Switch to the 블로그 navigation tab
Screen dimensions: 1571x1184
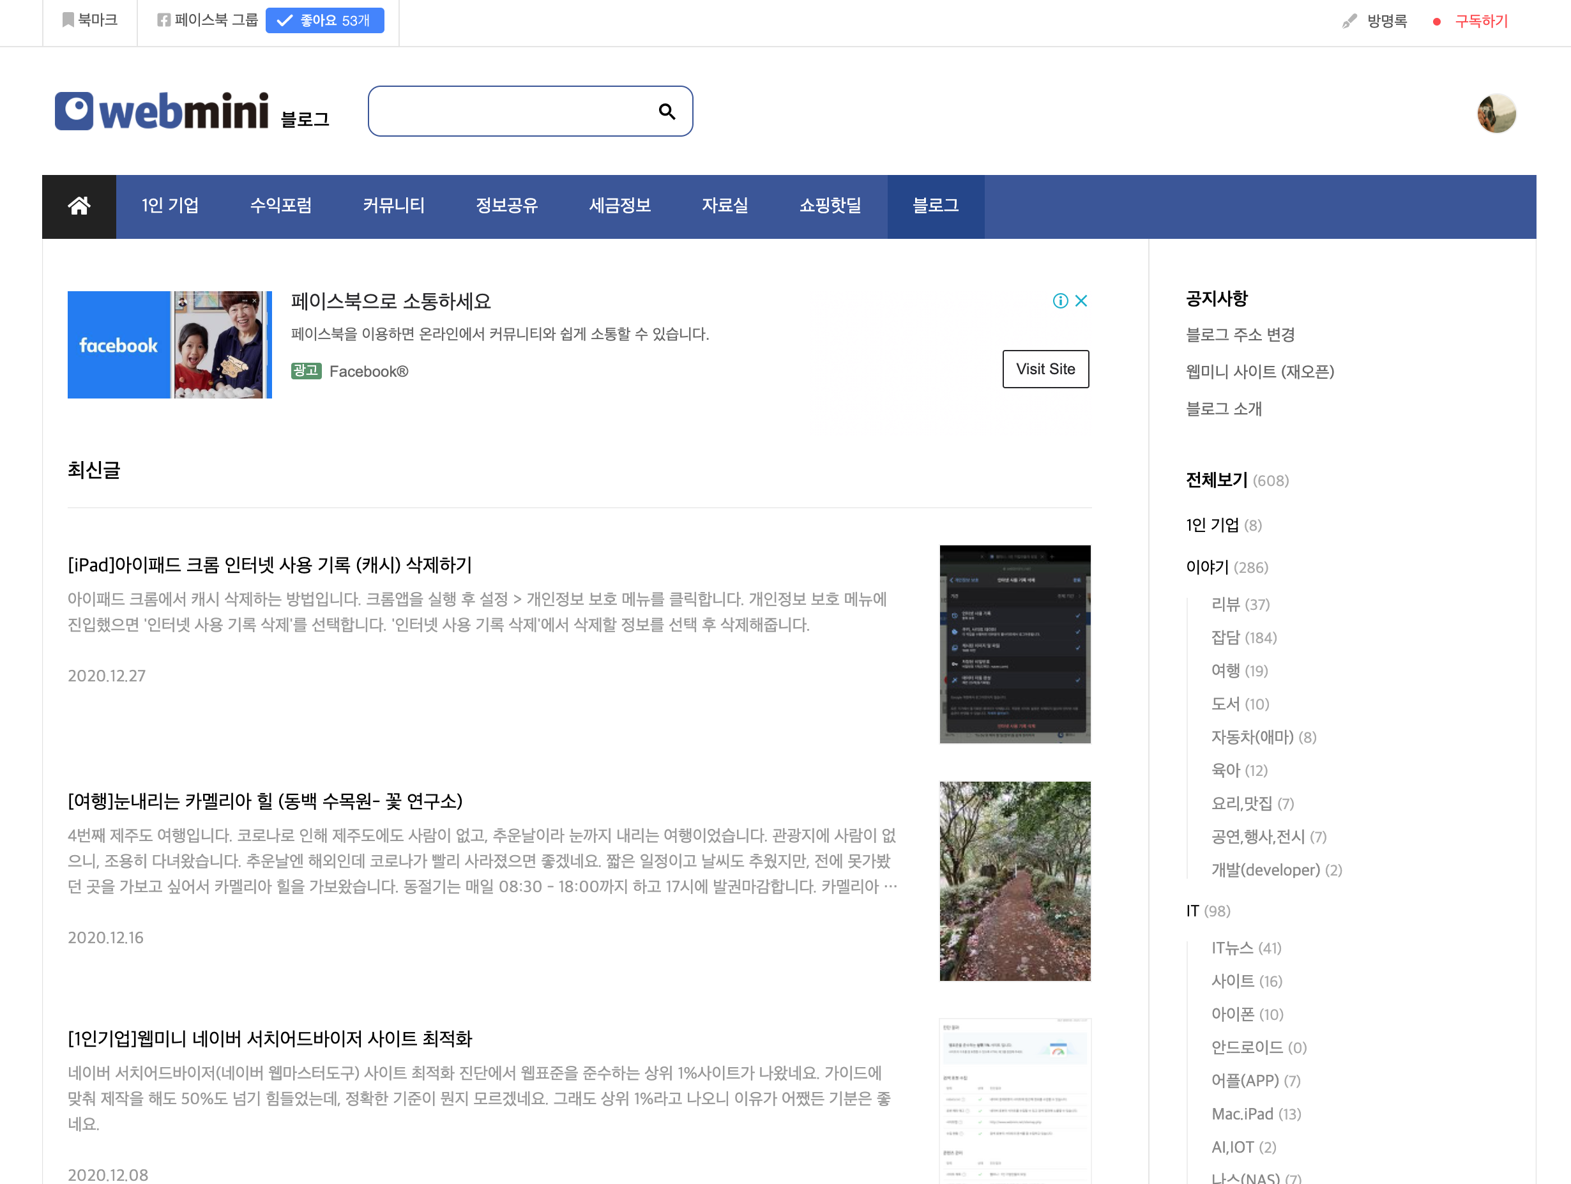coord(935,206)
